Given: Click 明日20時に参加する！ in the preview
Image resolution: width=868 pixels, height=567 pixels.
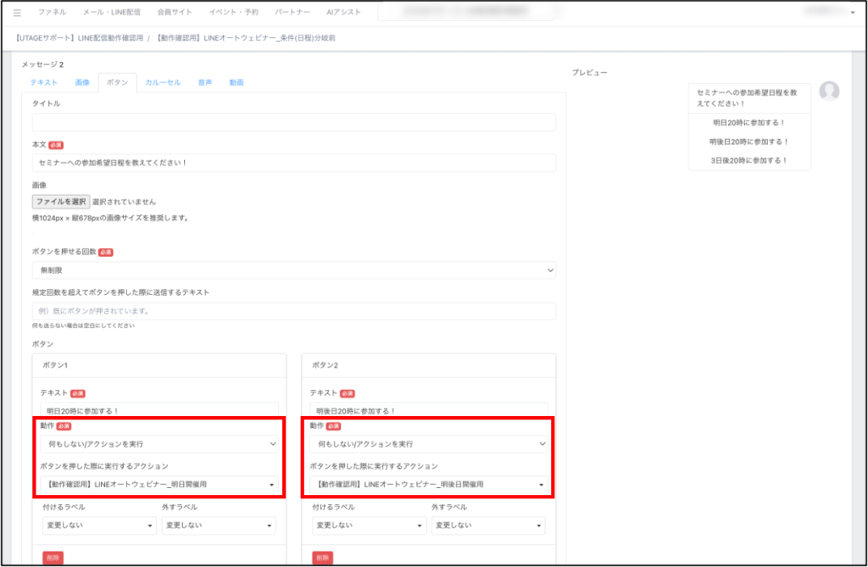Looking at the screenshot, I should (749, 123).
